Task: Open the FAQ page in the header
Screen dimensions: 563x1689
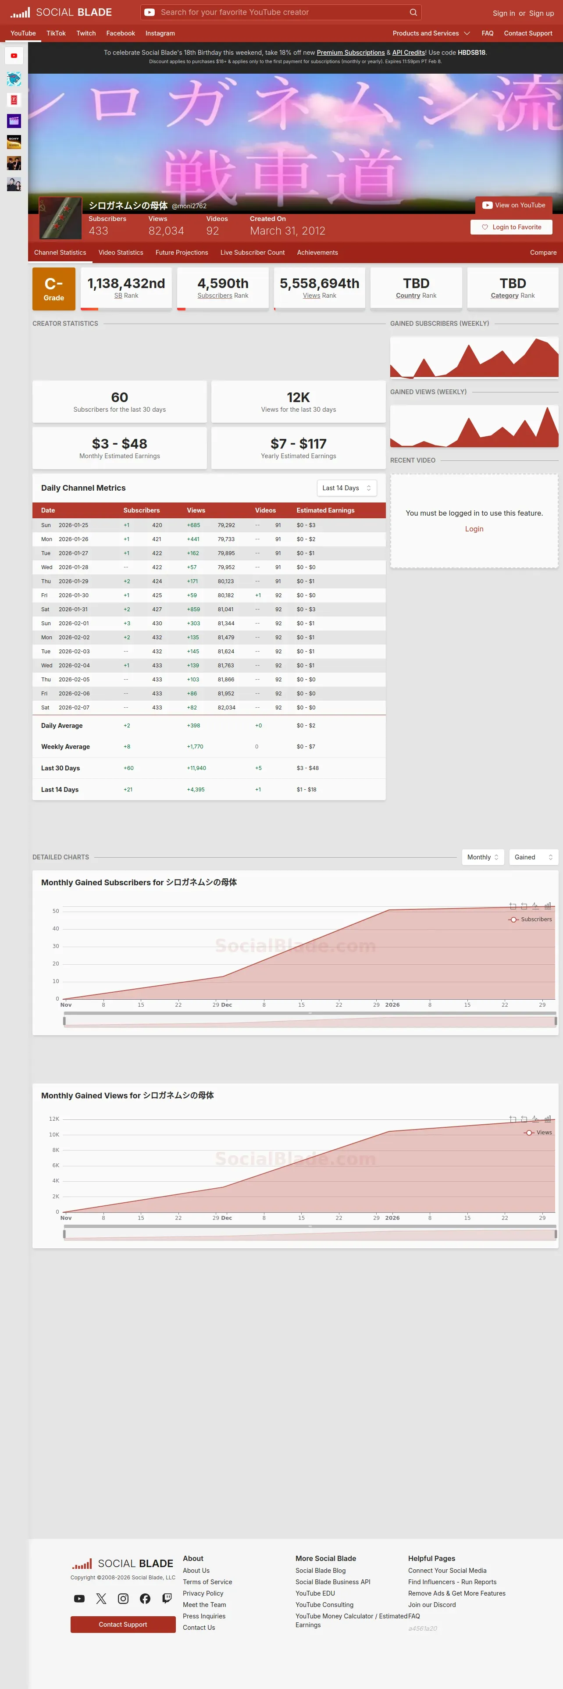Action: click(x=488, y=33)
